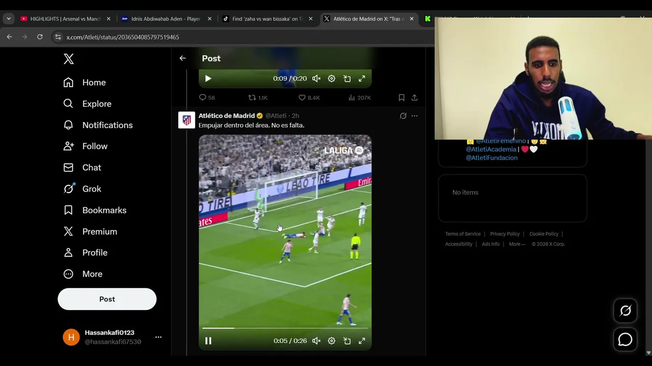Pause the lower video at 0:05
Viewport: 652px width, 366px height.
208,341
